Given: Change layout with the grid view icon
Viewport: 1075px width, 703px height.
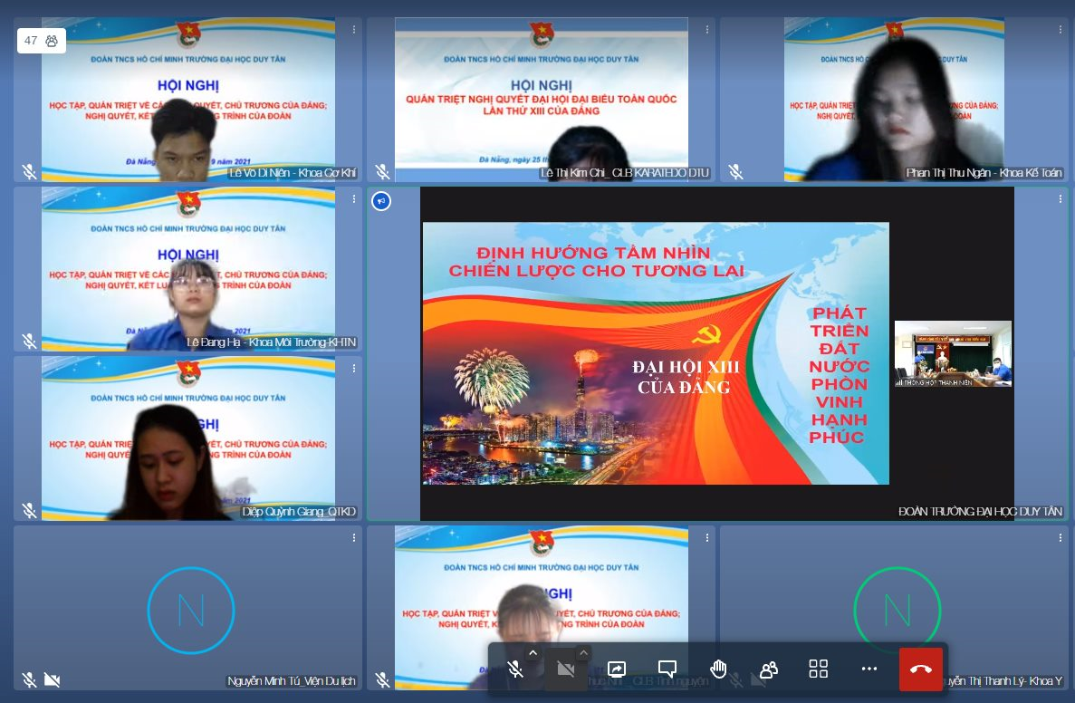Looking at the screenshot, I should [819, 669].
